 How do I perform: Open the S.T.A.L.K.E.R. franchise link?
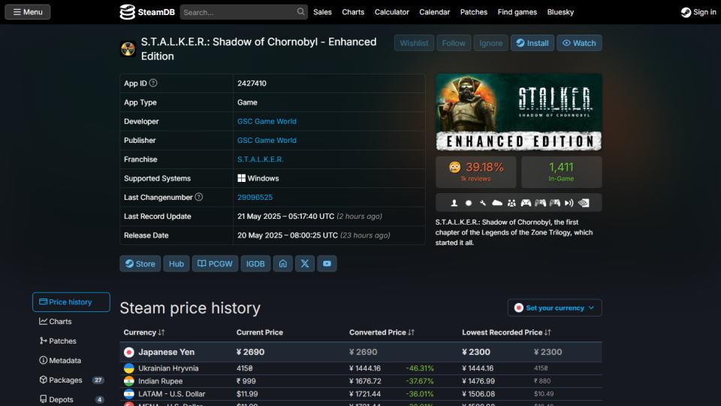tap(261, 159)
